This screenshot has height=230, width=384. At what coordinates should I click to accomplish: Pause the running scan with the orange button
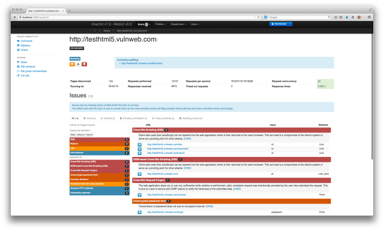pos(72,64)
